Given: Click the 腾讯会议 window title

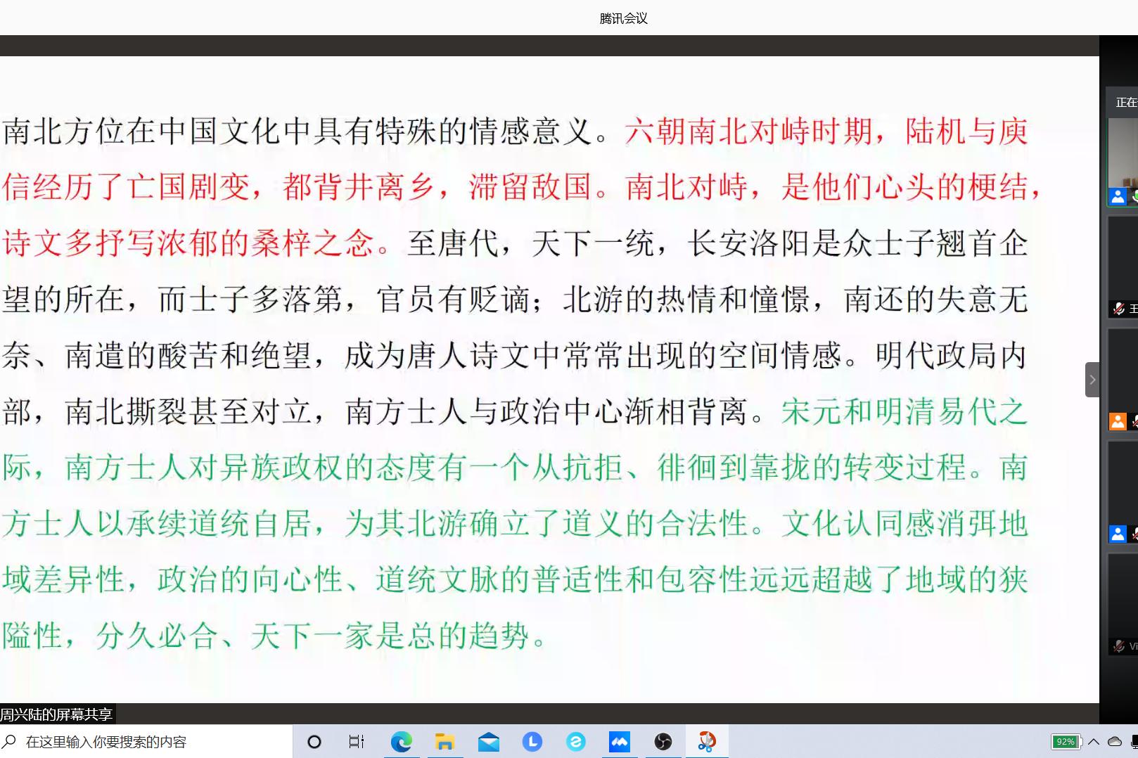Looking at the screenshot, I should 623,18.
